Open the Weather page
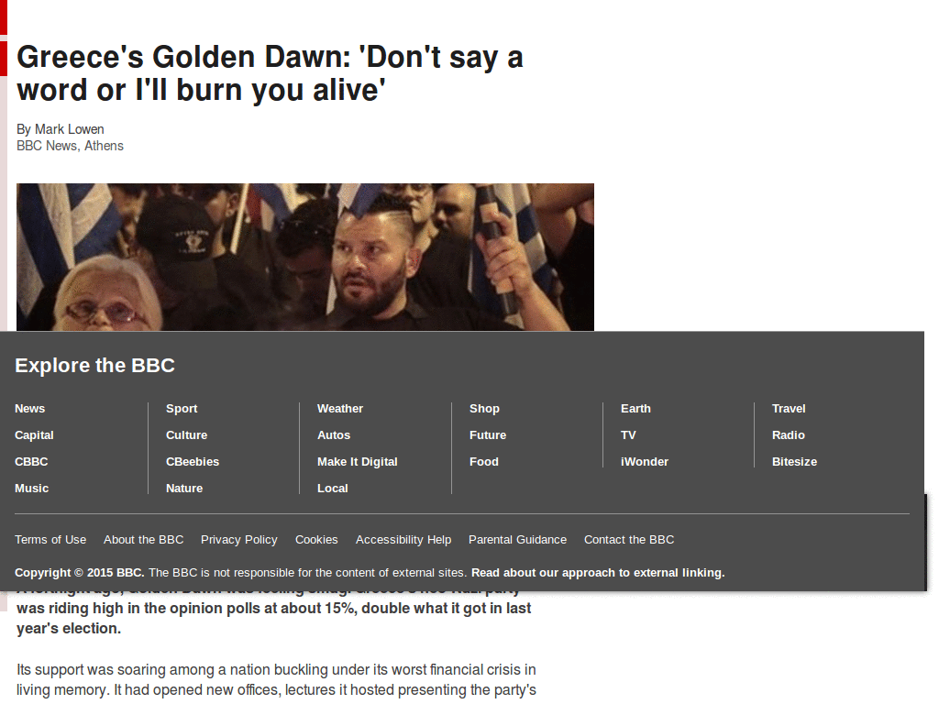This screenshot has height=704, width=939. pos(339,408)
